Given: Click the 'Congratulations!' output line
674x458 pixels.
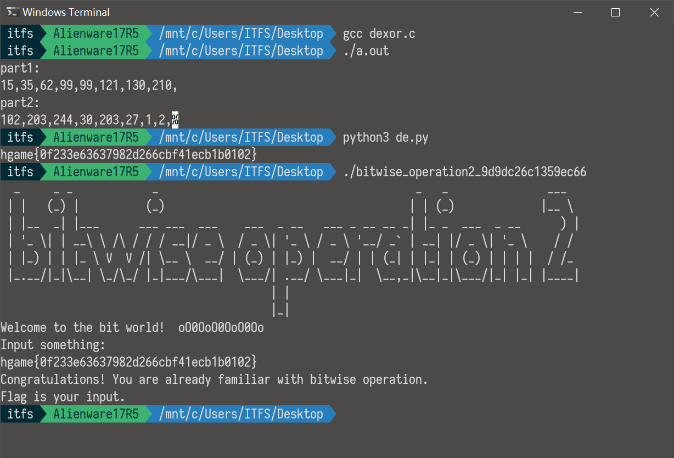Looking at the screenshot, I should click(214, 379).
